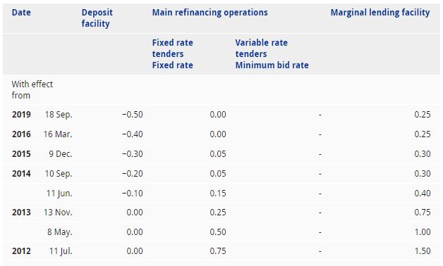Click the 8 May. date cell
This screenshot has height=266, width=443.
60,232
